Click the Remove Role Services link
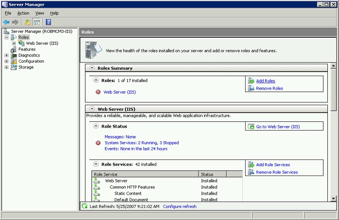Screen dimensions: 339x220 (x=277, y=172)
